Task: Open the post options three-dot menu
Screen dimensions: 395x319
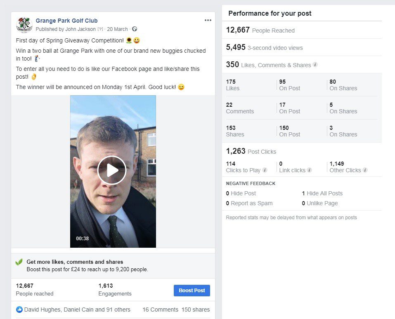Action: pos(208,20)
